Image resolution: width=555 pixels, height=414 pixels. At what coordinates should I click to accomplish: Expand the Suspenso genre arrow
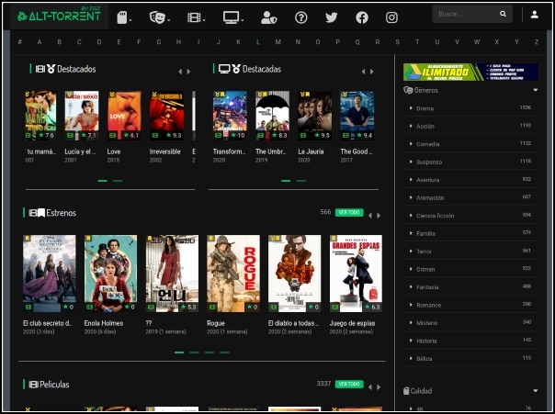coord(411,162)
